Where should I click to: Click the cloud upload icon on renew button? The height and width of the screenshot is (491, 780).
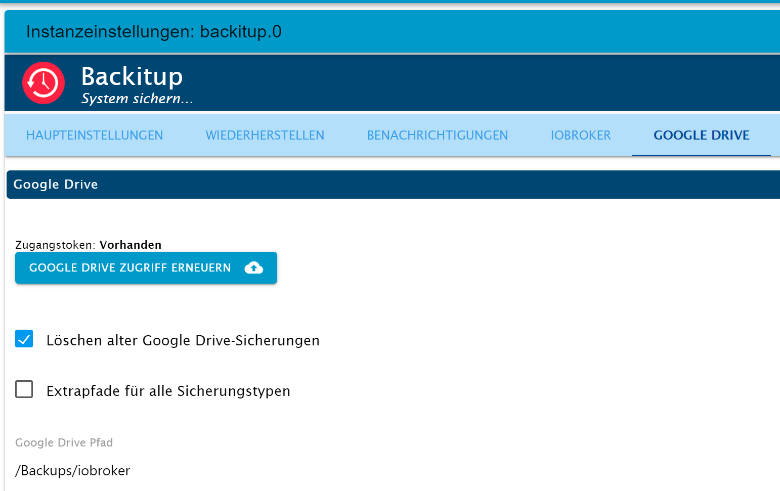click(x=253, y=267)
